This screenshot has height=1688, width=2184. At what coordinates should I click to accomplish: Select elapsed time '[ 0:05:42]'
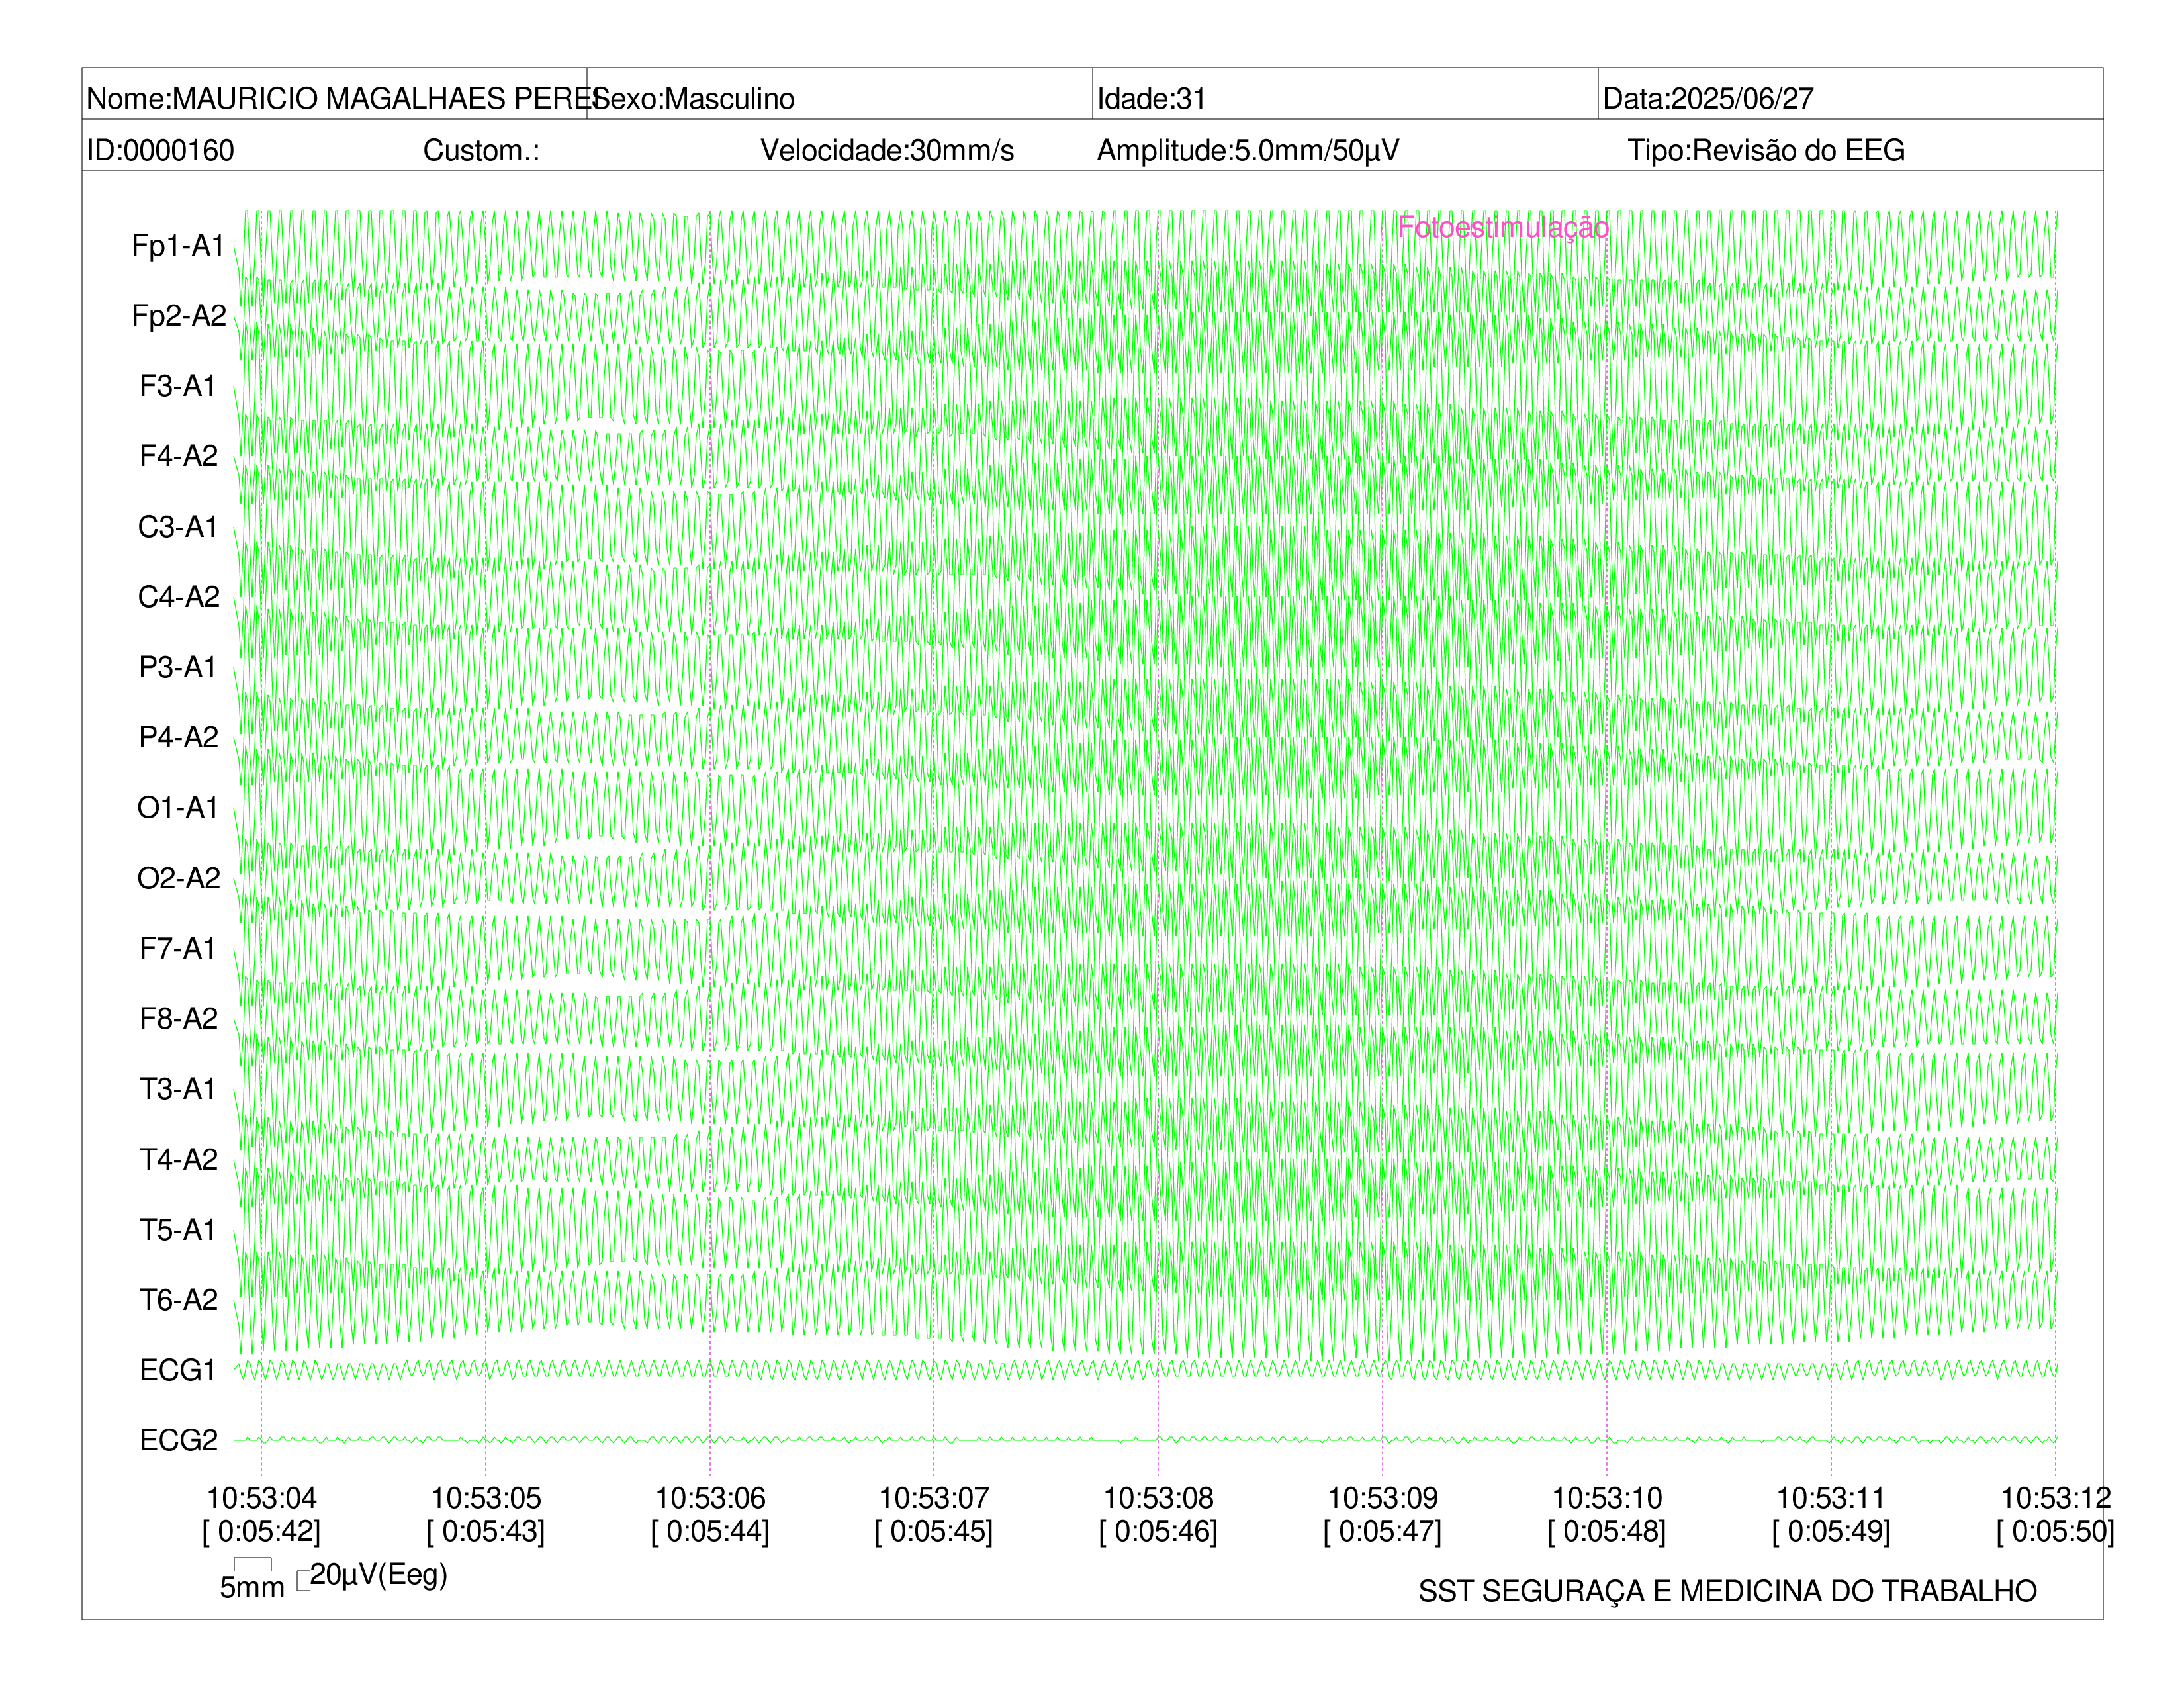point(261,1532)
